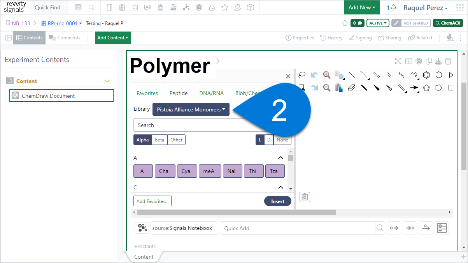The height and width of the screenshot is (263, 468).
Task: Click the reaction nodes icon beside source
Action: [x=142, y=228]
